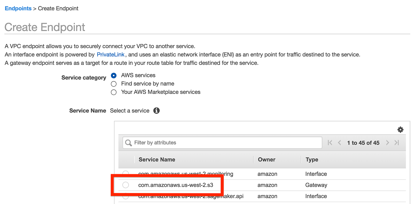Follow the PrivateLink documentation link
The height and width of the screenshot is (204, 413).
point(111,54)
